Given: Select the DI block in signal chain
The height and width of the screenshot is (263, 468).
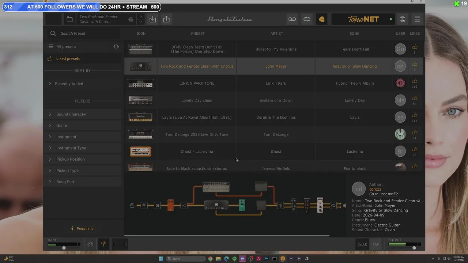Looking at the screenshot, I should click(157, 206).
